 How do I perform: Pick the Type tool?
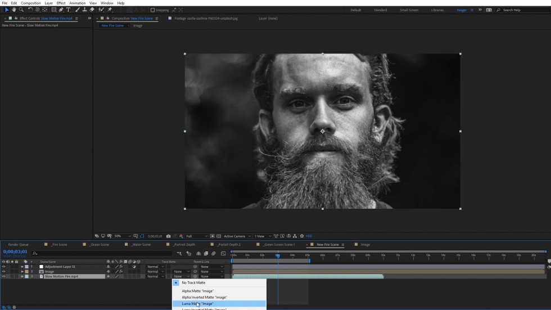[69, 10]
